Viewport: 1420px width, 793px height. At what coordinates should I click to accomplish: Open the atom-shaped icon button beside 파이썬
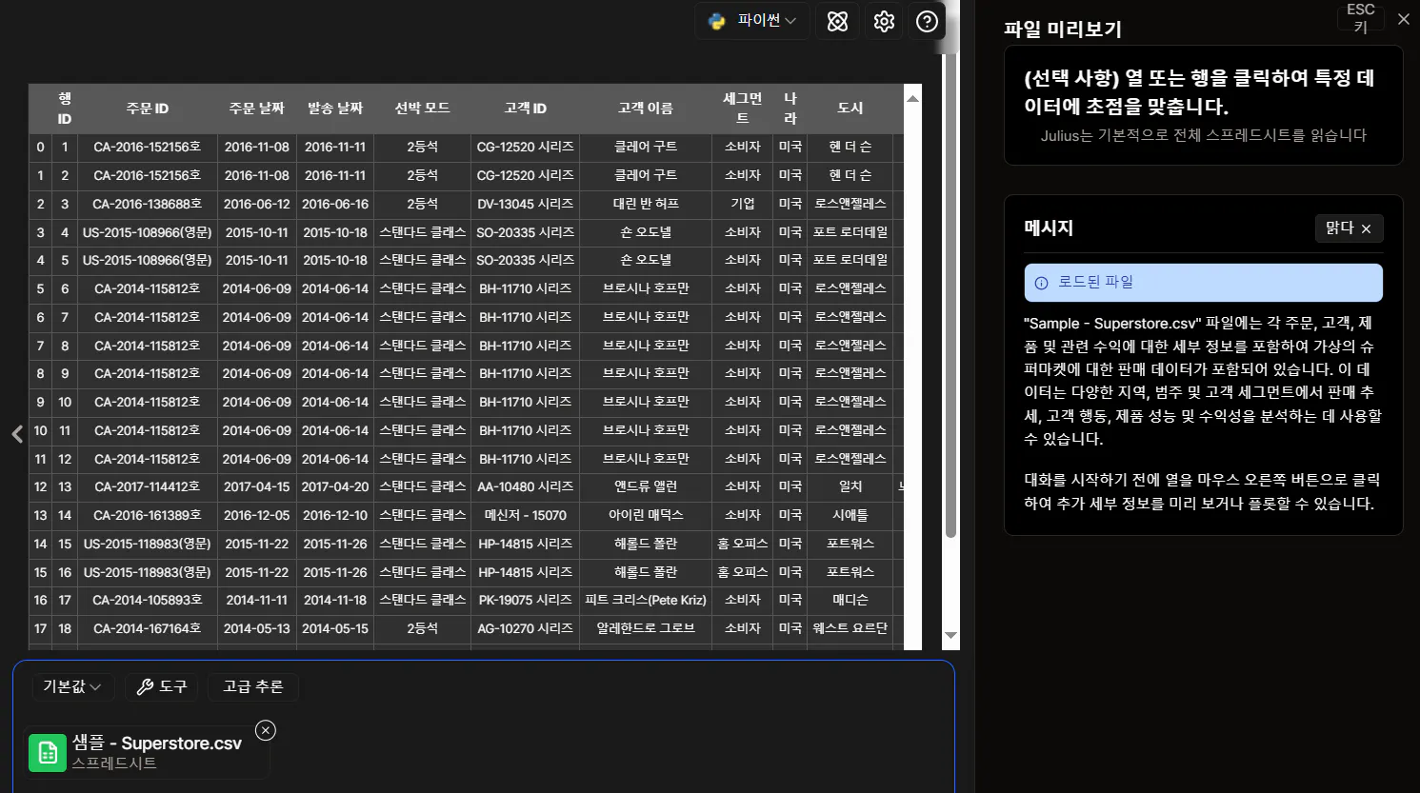pyautogui.click(x=837, y=21)
